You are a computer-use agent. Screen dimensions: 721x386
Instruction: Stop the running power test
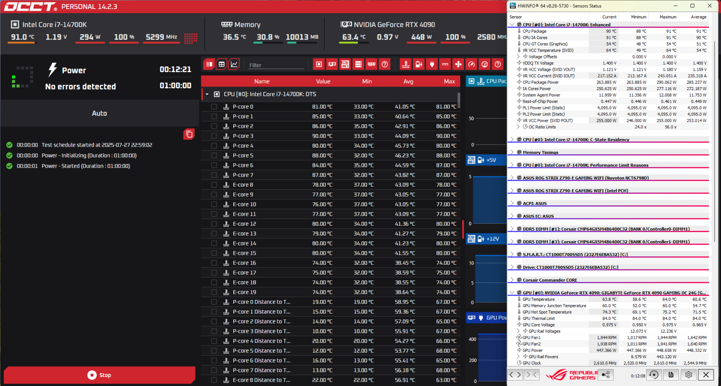pyautogui.click(x=100, y=375)
